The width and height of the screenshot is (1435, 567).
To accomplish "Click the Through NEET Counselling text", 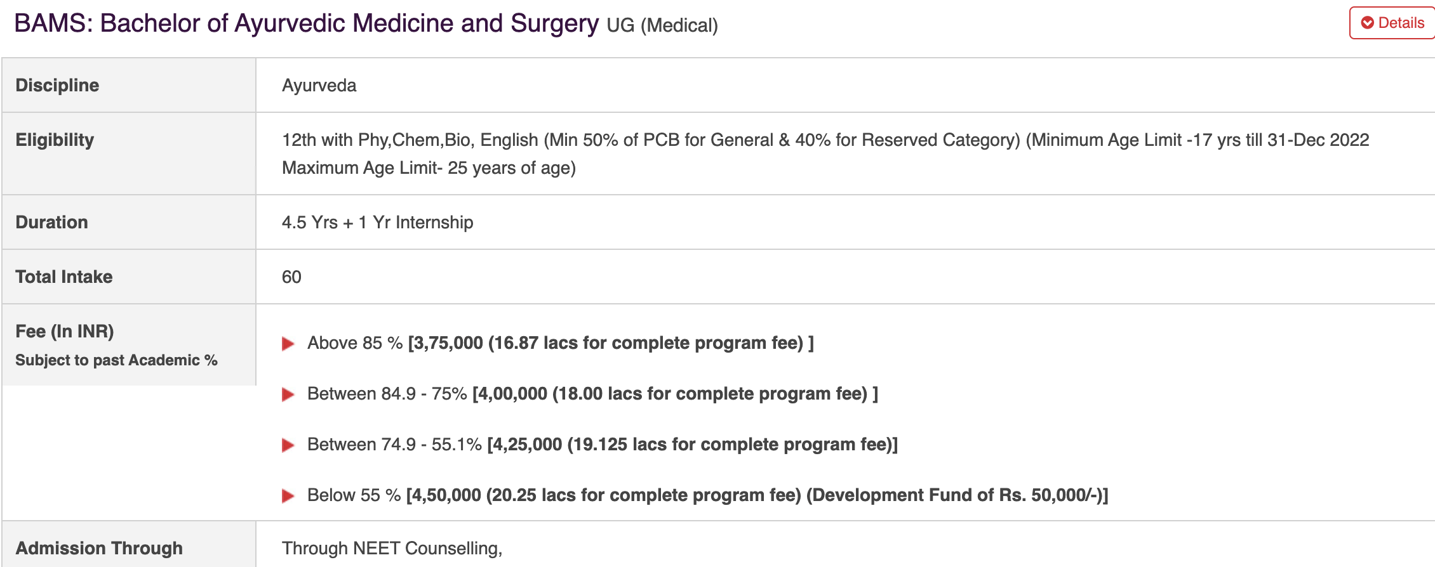I will [x=392, y=548].
